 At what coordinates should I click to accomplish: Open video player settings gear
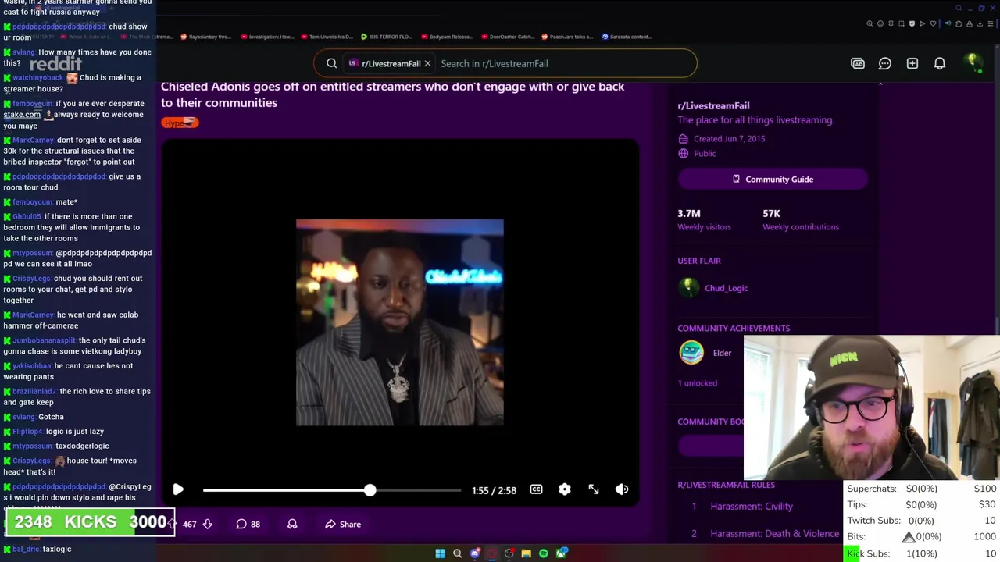pos(565,489)
